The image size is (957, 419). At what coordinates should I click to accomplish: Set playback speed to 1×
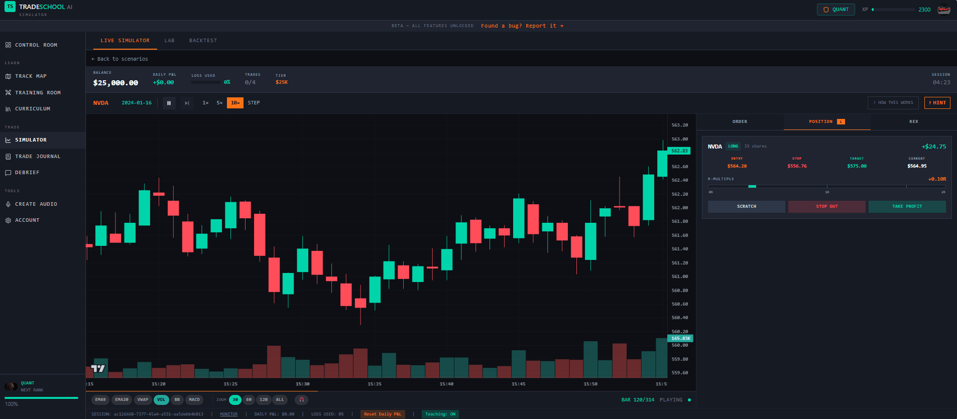click(x=205, y=103)
